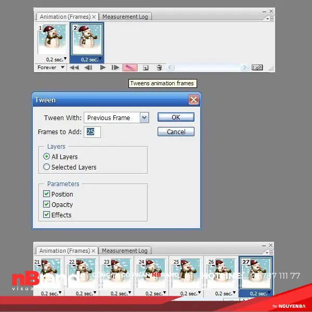312x312 pixels.
Task: Open frame 27 delay time dropdown
Action: [x=269, y=292]
